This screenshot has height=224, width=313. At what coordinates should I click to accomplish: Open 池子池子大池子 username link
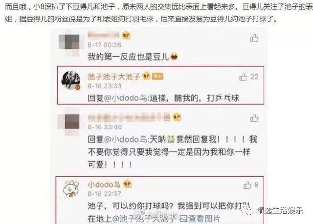tap(114, 77)
